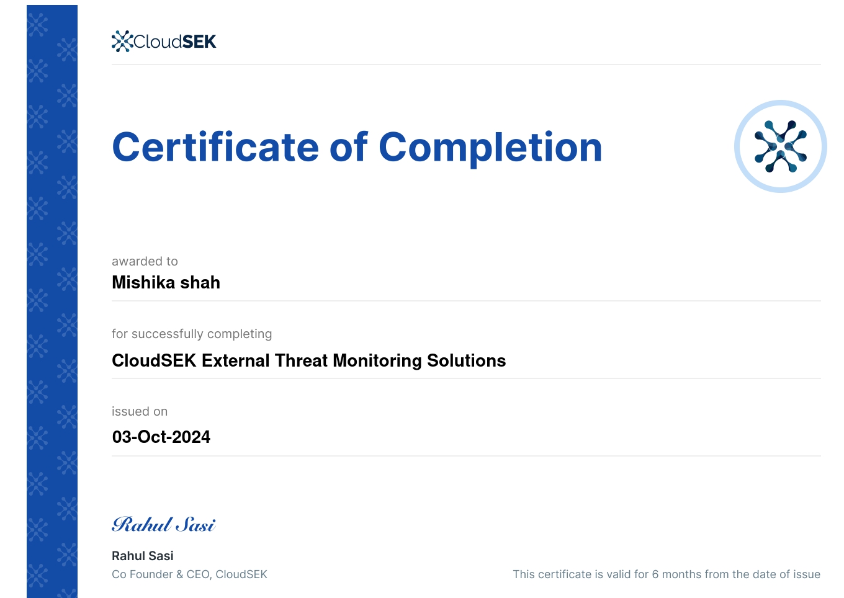Image resolution: width=844 pixels, height=598 pixels.
Task: Select 'CloudSEK External Threat Monitoring Solutions' course title
Action: (308, 360)
